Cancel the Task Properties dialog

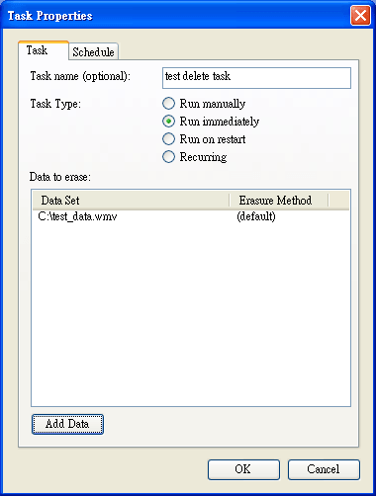324,469
